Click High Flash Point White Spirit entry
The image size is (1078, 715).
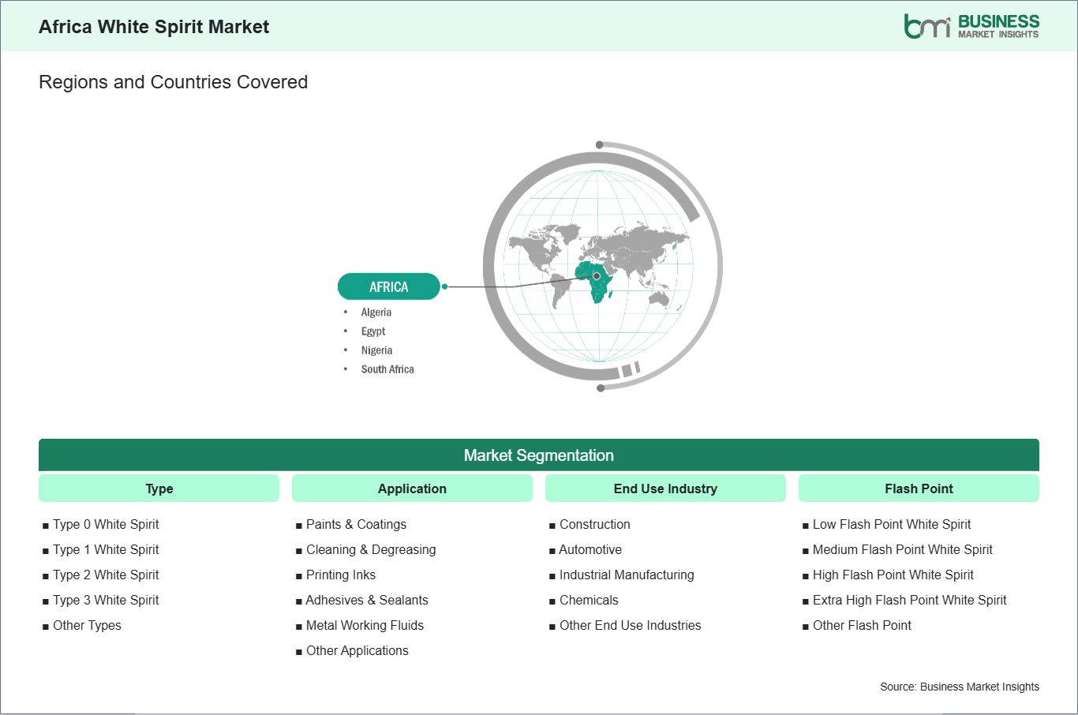point(893,575)
